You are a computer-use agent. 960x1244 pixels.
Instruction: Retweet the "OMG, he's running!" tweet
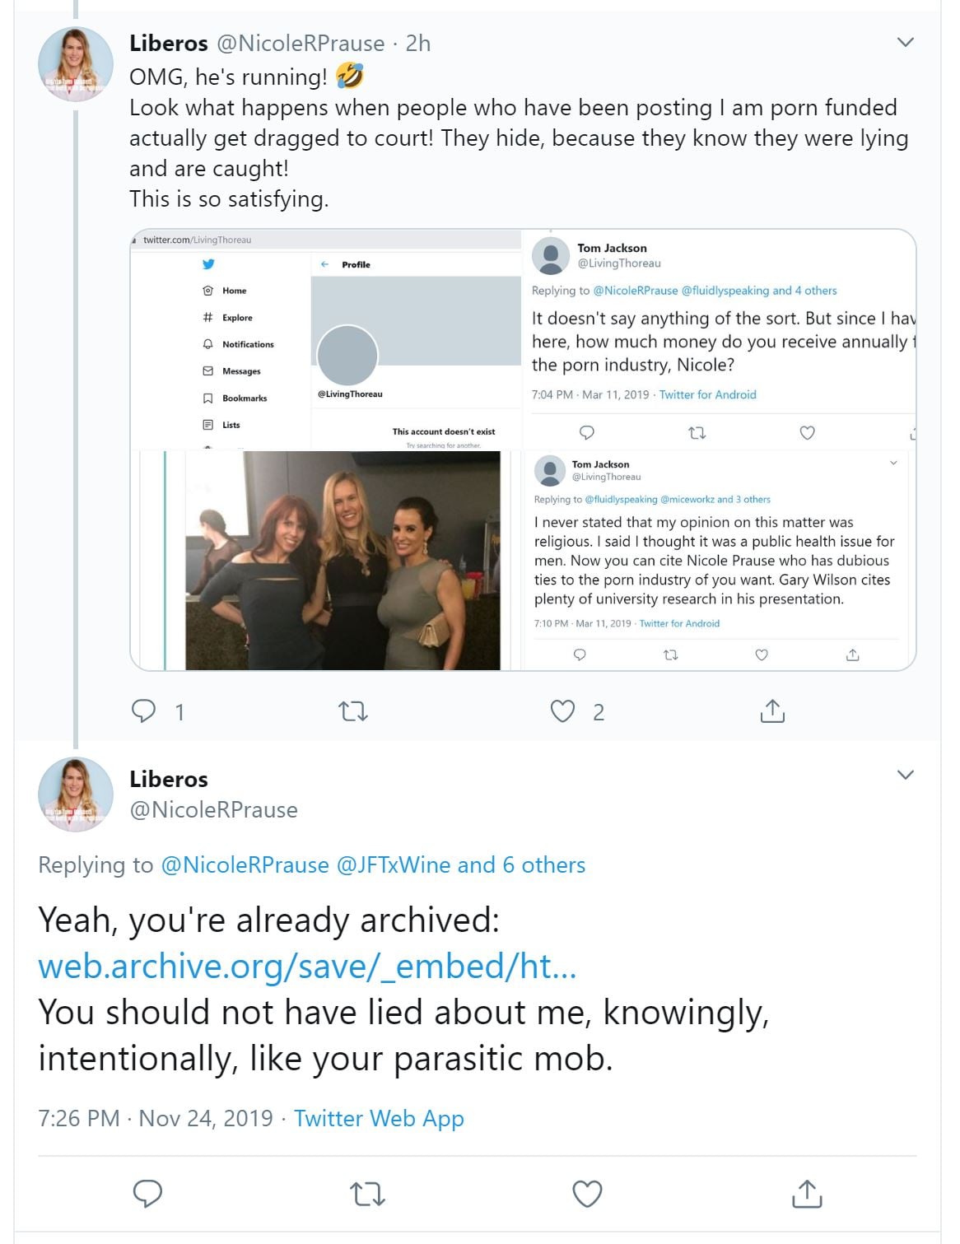[x=353, y=711]
